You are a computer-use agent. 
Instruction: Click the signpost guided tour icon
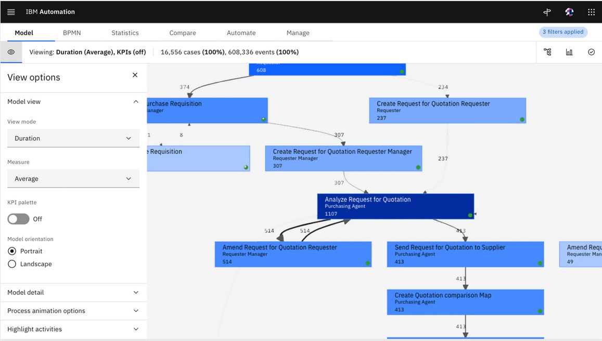547,11
